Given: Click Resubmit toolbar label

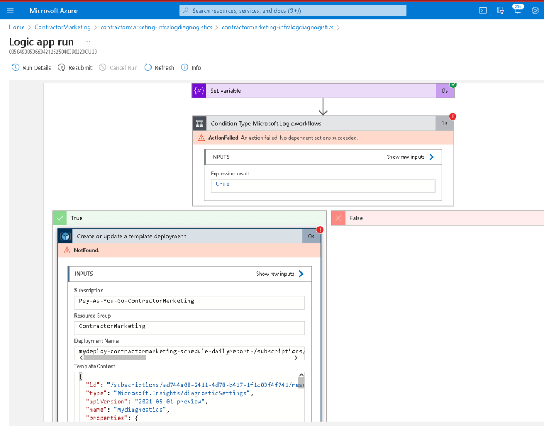Looking at the screenshot, I should [x=80, y=67].
